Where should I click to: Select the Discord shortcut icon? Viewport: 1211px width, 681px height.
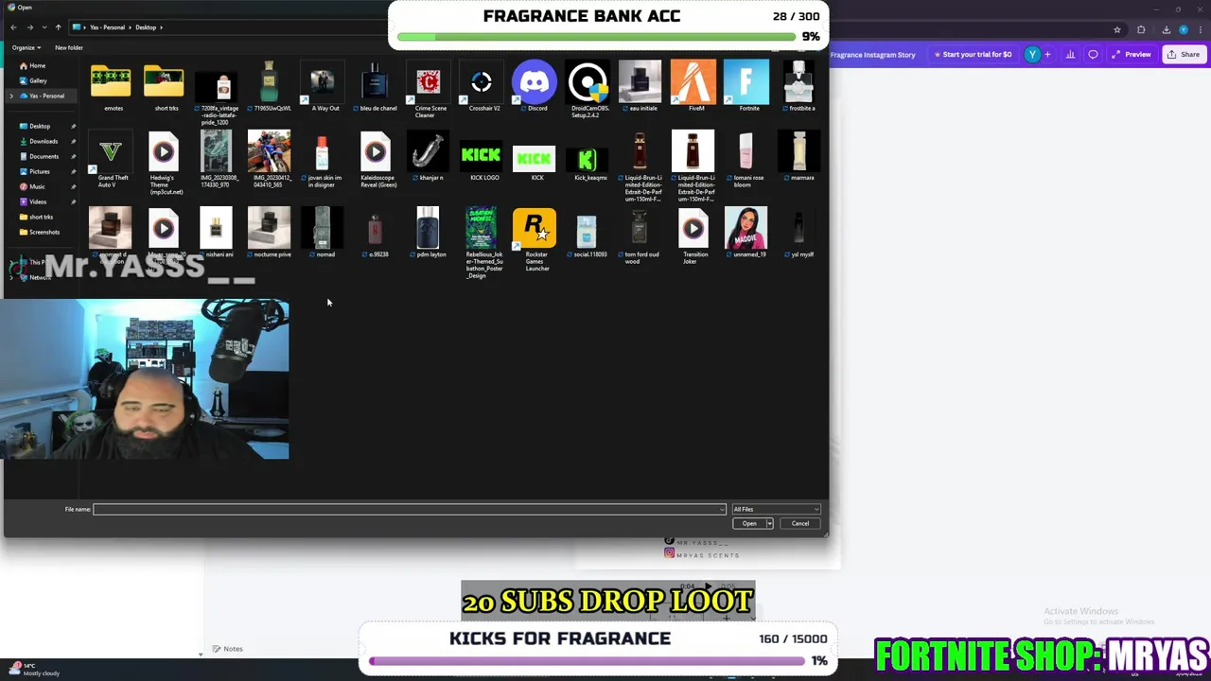tap(535, 87)
